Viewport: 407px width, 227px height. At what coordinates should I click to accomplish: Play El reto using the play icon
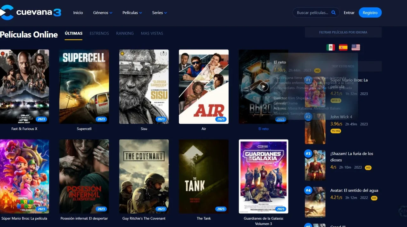pos(263,87)
